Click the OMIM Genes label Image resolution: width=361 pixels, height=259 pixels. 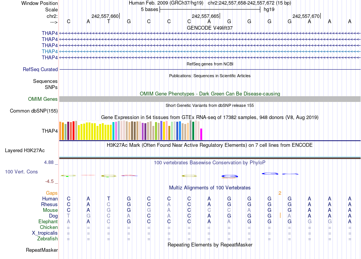43,99
